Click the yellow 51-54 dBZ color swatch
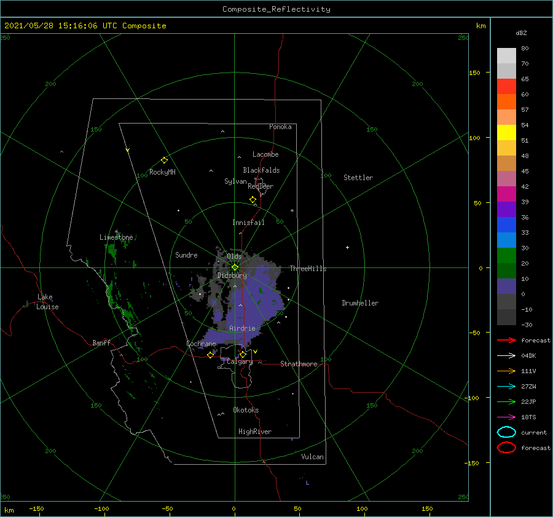The width and height of the screenshot is (553, 517). (x=506, y=133)
